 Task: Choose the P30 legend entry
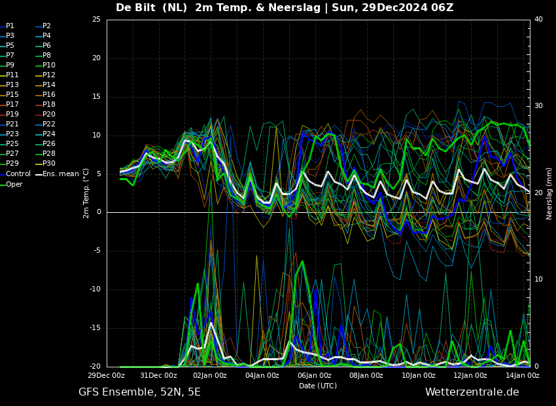[49, 164]
